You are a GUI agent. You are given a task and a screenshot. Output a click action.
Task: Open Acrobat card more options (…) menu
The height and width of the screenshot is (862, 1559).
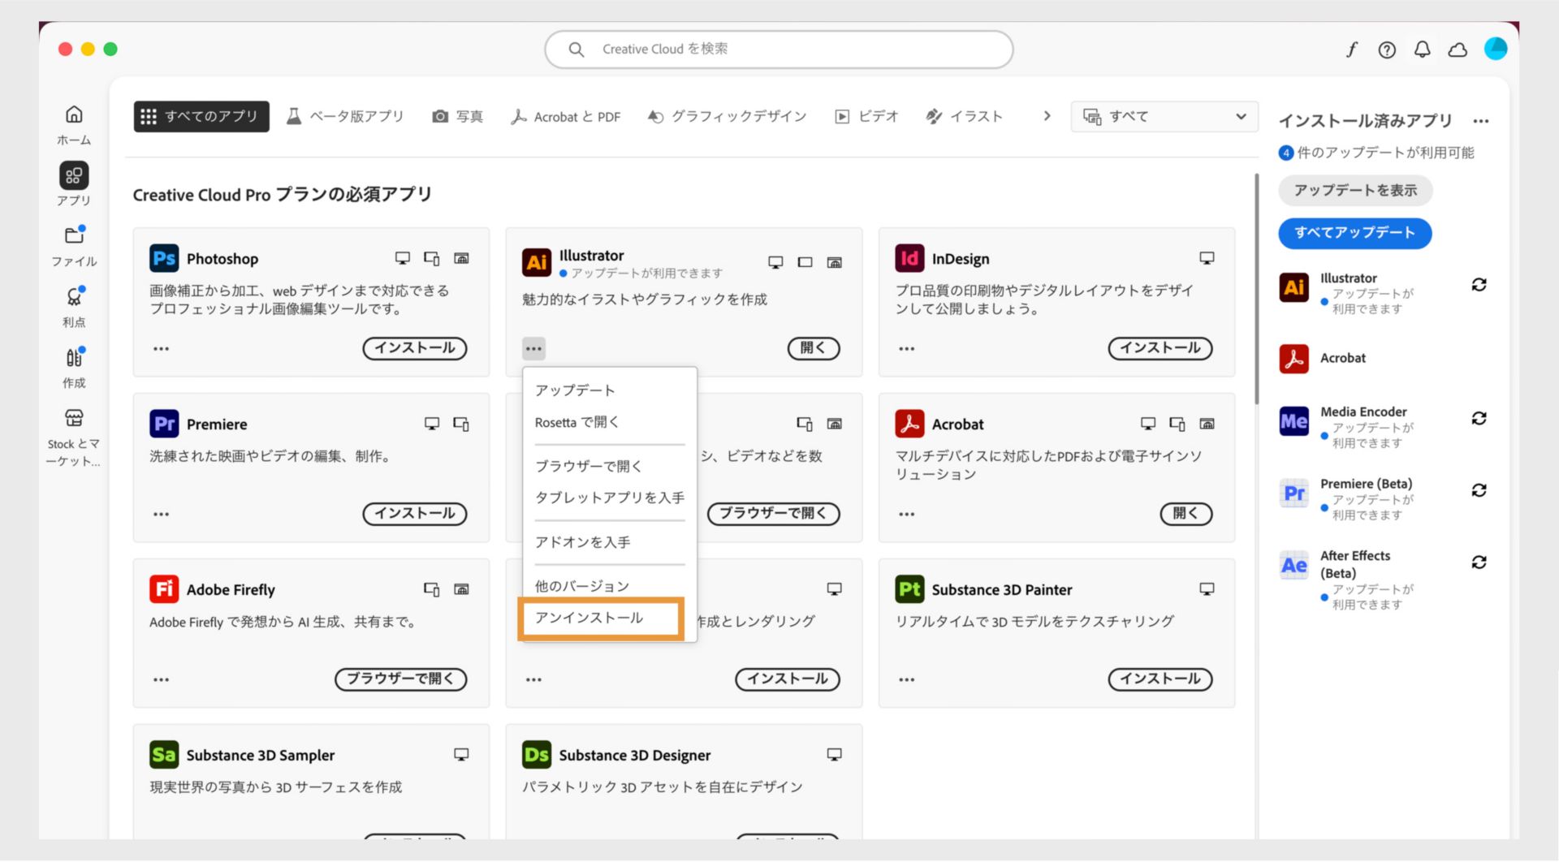pyautogui.click(x=906, y=515)
